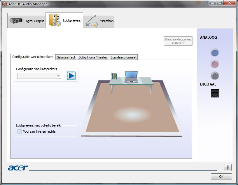Minimize the Audio Manager window

coord(213,3)
